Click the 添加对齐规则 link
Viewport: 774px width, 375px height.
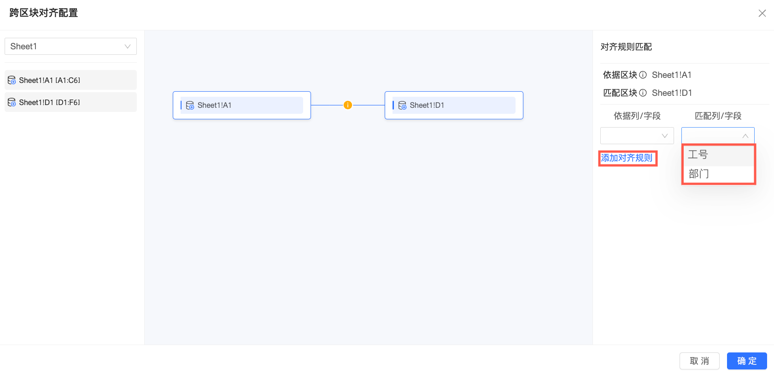click(627, 158)
